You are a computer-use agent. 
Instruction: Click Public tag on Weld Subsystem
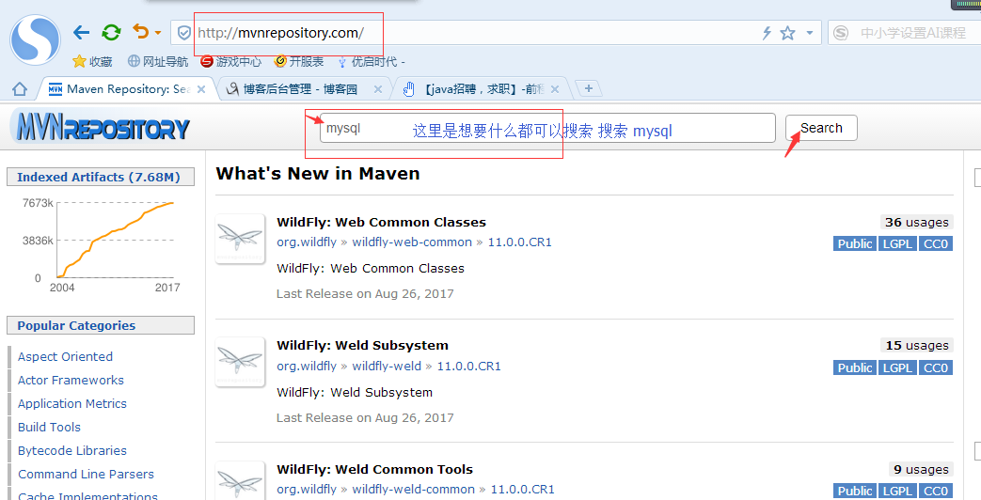pos(855,367)
